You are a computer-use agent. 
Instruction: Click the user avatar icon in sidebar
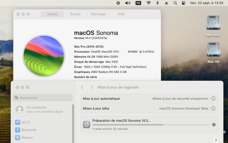click(x=19, y=109)
